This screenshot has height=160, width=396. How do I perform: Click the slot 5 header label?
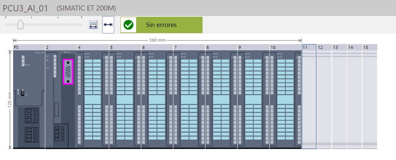[125, 47]
